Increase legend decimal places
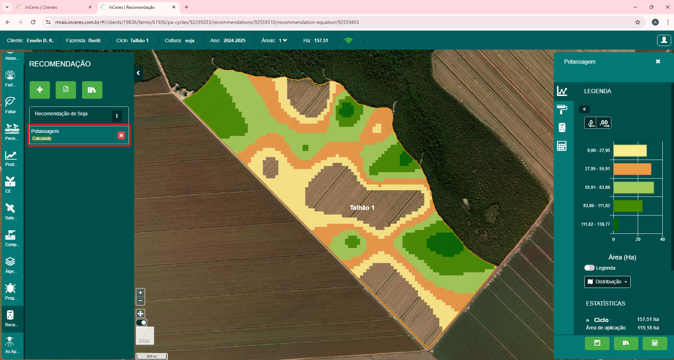 (604, 123)
